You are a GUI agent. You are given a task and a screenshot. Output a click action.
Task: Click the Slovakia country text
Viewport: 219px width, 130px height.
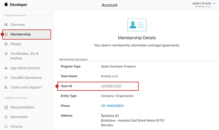click(107, 125)
